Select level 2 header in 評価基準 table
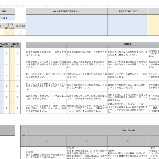159x159 pixels. click(x=87, y=47)
